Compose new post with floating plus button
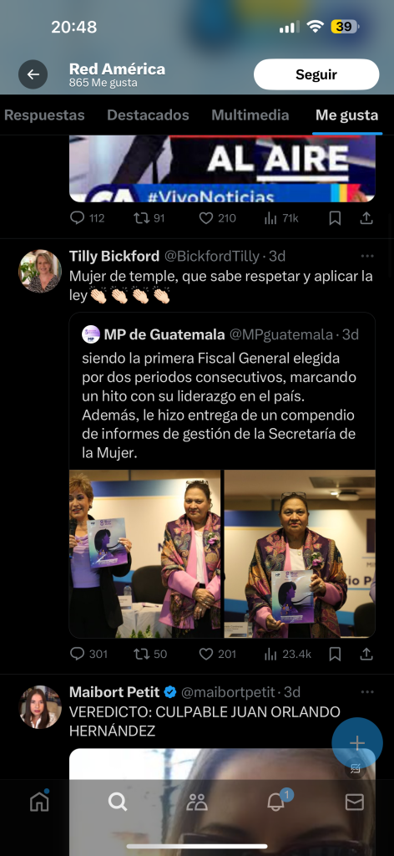Screen dimensions: 394x856 coord(357,743)
